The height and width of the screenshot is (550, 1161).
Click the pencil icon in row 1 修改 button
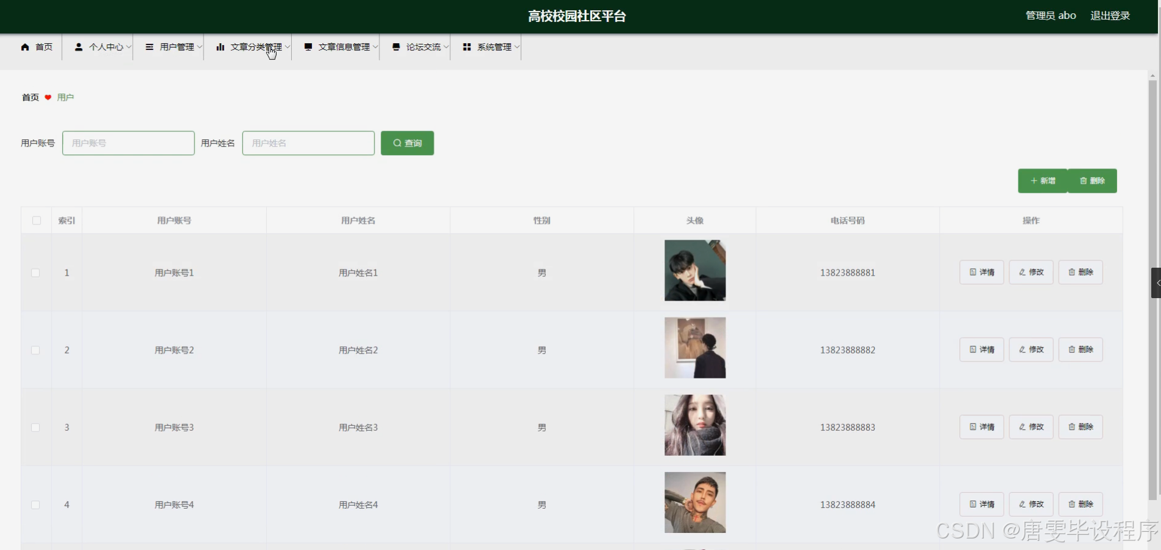pos(1022,272)
